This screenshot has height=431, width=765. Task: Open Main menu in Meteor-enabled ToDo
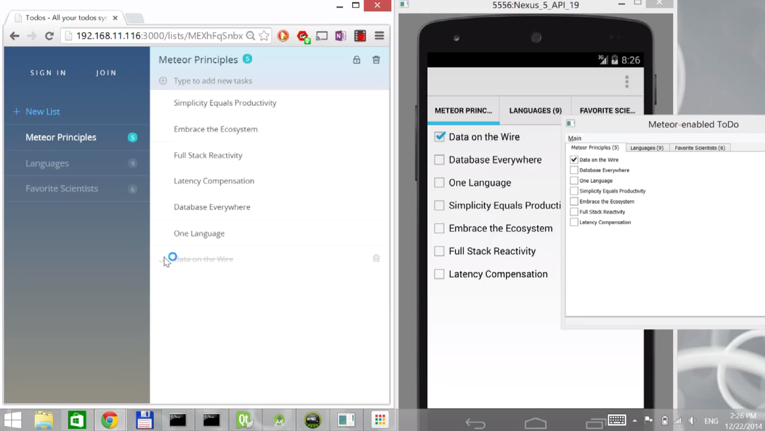point(575,138)
